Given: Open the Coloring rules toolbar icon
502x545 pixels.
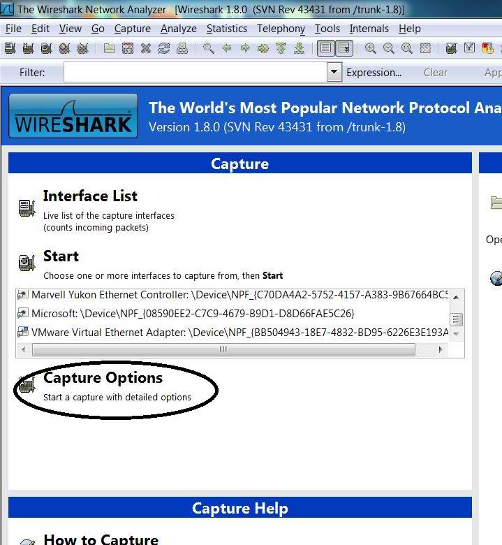Looking at the screenshot, I should pyautogui.click(x=488, y=48).
